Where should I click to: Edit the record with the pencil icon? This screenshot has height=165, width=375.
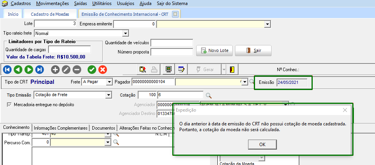click(66, 70)
